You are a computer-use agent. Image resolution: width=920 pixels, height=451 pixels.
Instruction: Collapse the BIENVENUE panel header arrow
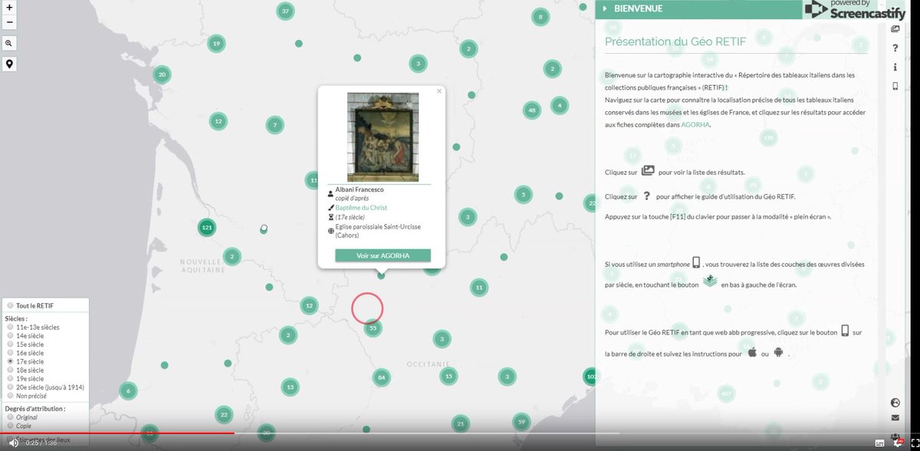pyautogui.click(x=605, y=9)
